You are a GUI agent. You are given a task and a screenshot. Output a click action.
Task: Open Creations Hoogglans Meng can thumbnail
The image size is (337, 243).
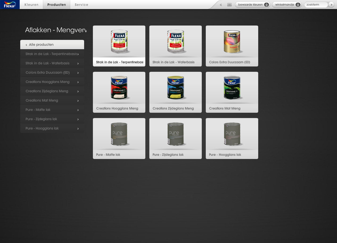119,88
